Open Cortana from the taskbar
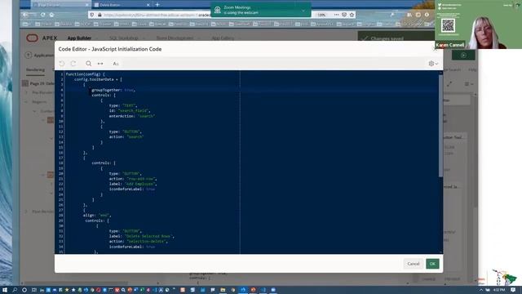Viewport: 522px width, 294px height. pyautogui.click(x=24, y=290)
